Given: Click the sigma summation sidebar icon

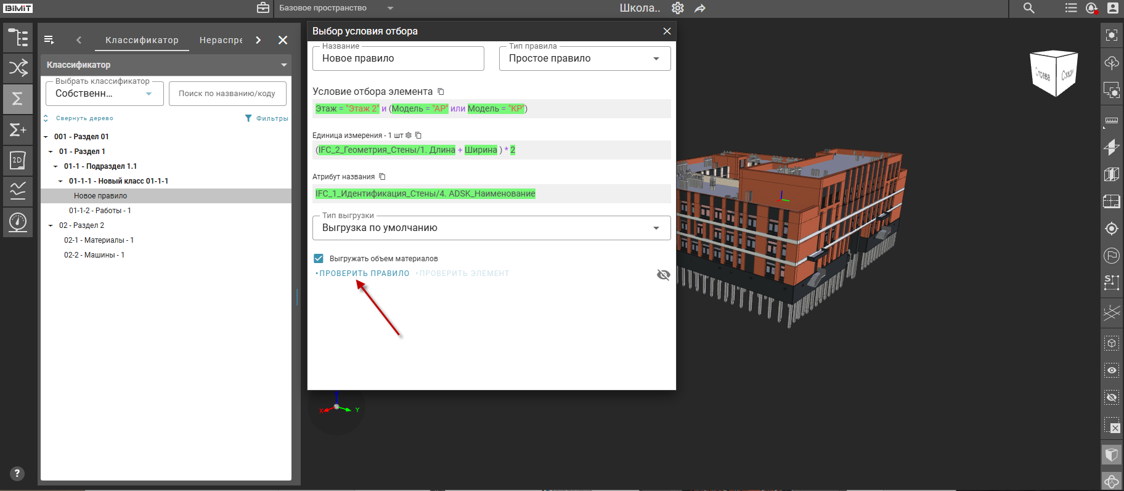Looking at the screenshot, I should 18,99.
